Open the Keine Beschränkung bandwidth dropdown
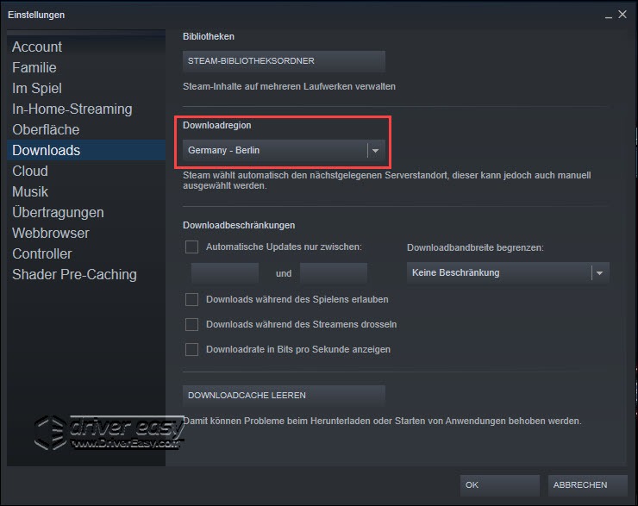 (508, 272)
